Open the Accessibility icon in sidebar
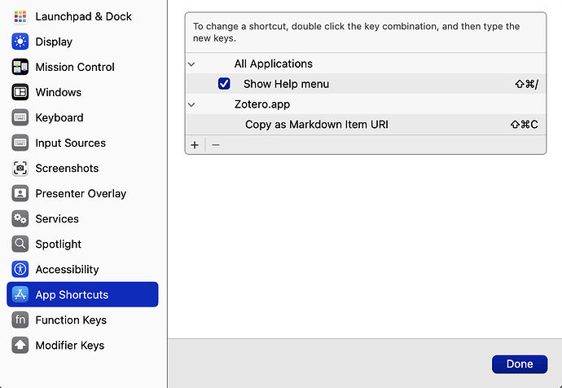The height and width of the screenshot is (388, 562). click(x=20, y=269)
